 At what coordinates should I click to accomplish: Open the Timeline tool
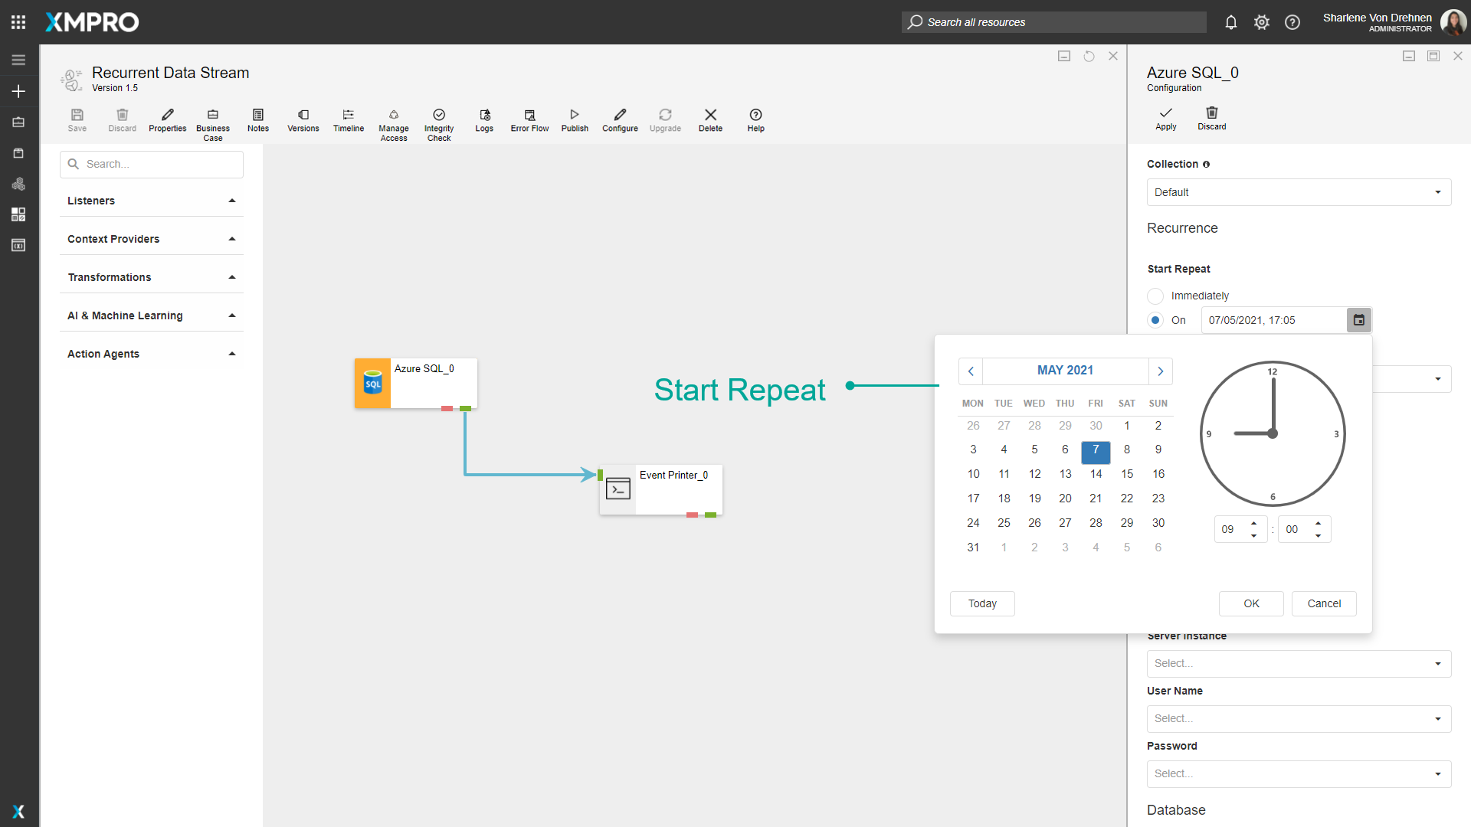pos(349,120)
